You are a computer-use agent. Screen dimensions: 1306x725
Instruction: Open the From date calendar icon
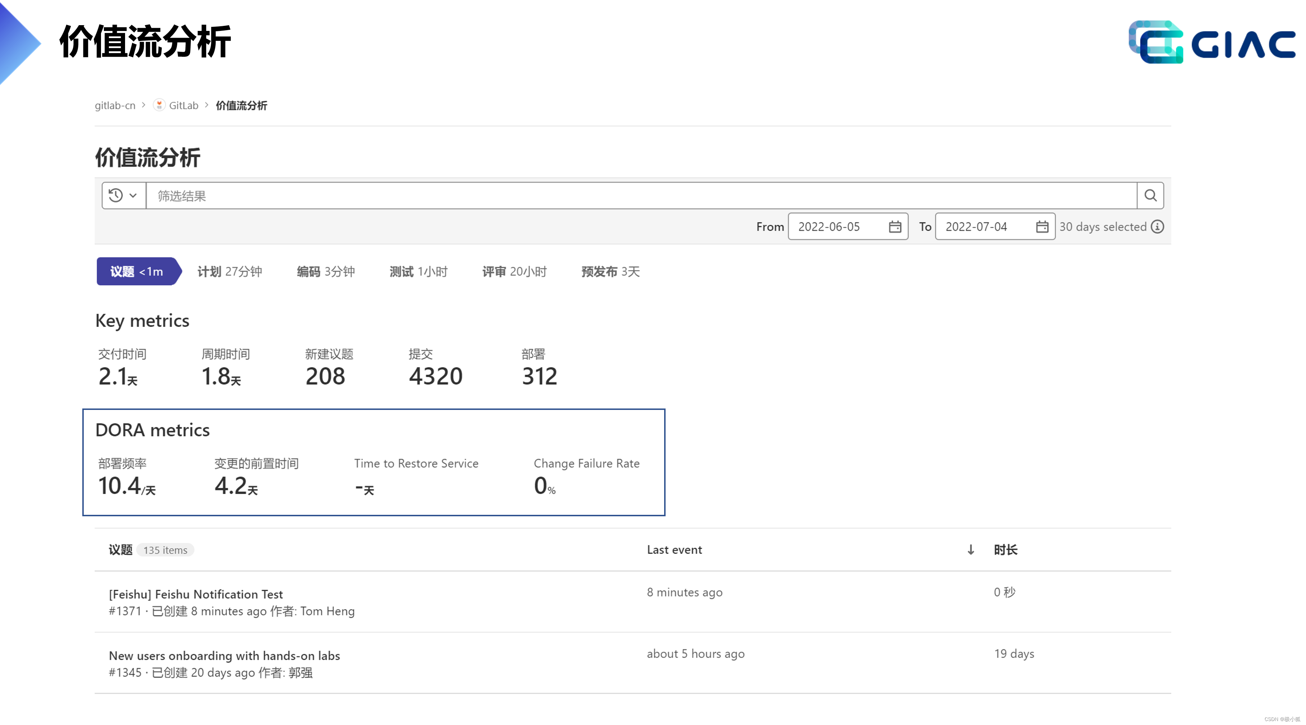895,227
